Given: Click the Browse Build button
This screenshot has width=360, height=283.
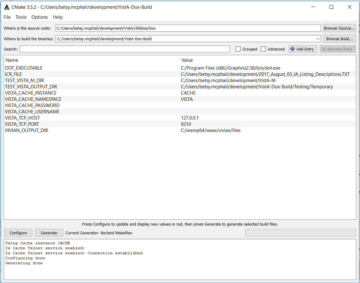Looking at the screenshot, I should click(x=339, y=39).
